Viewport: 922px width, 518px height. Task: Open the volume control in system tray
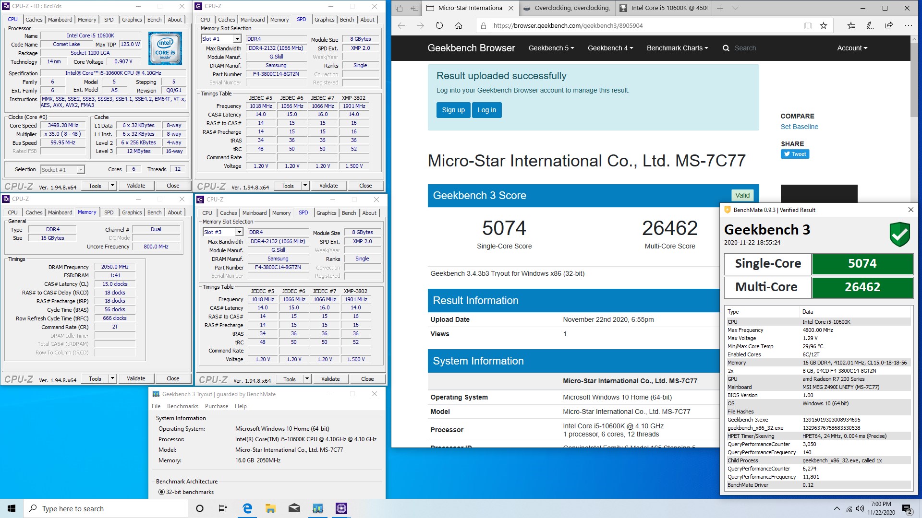860,508
